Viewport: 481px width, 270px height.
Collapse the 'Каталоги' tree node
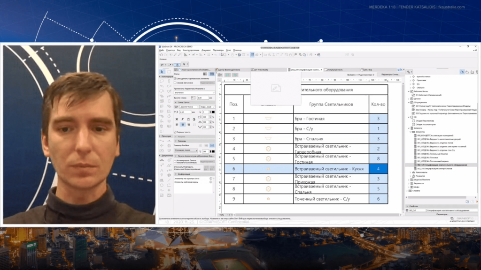click(408, 128)
